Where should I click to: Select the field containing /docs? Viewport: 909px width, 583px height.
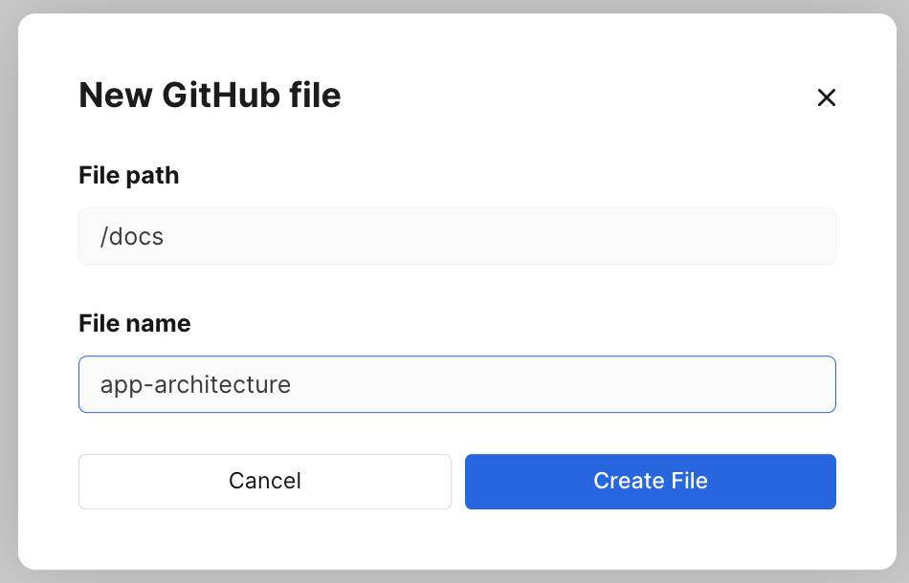tap(456, 236)
